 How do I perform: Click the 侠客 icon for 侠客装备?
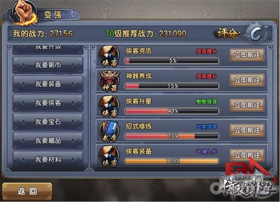[109, 156]
